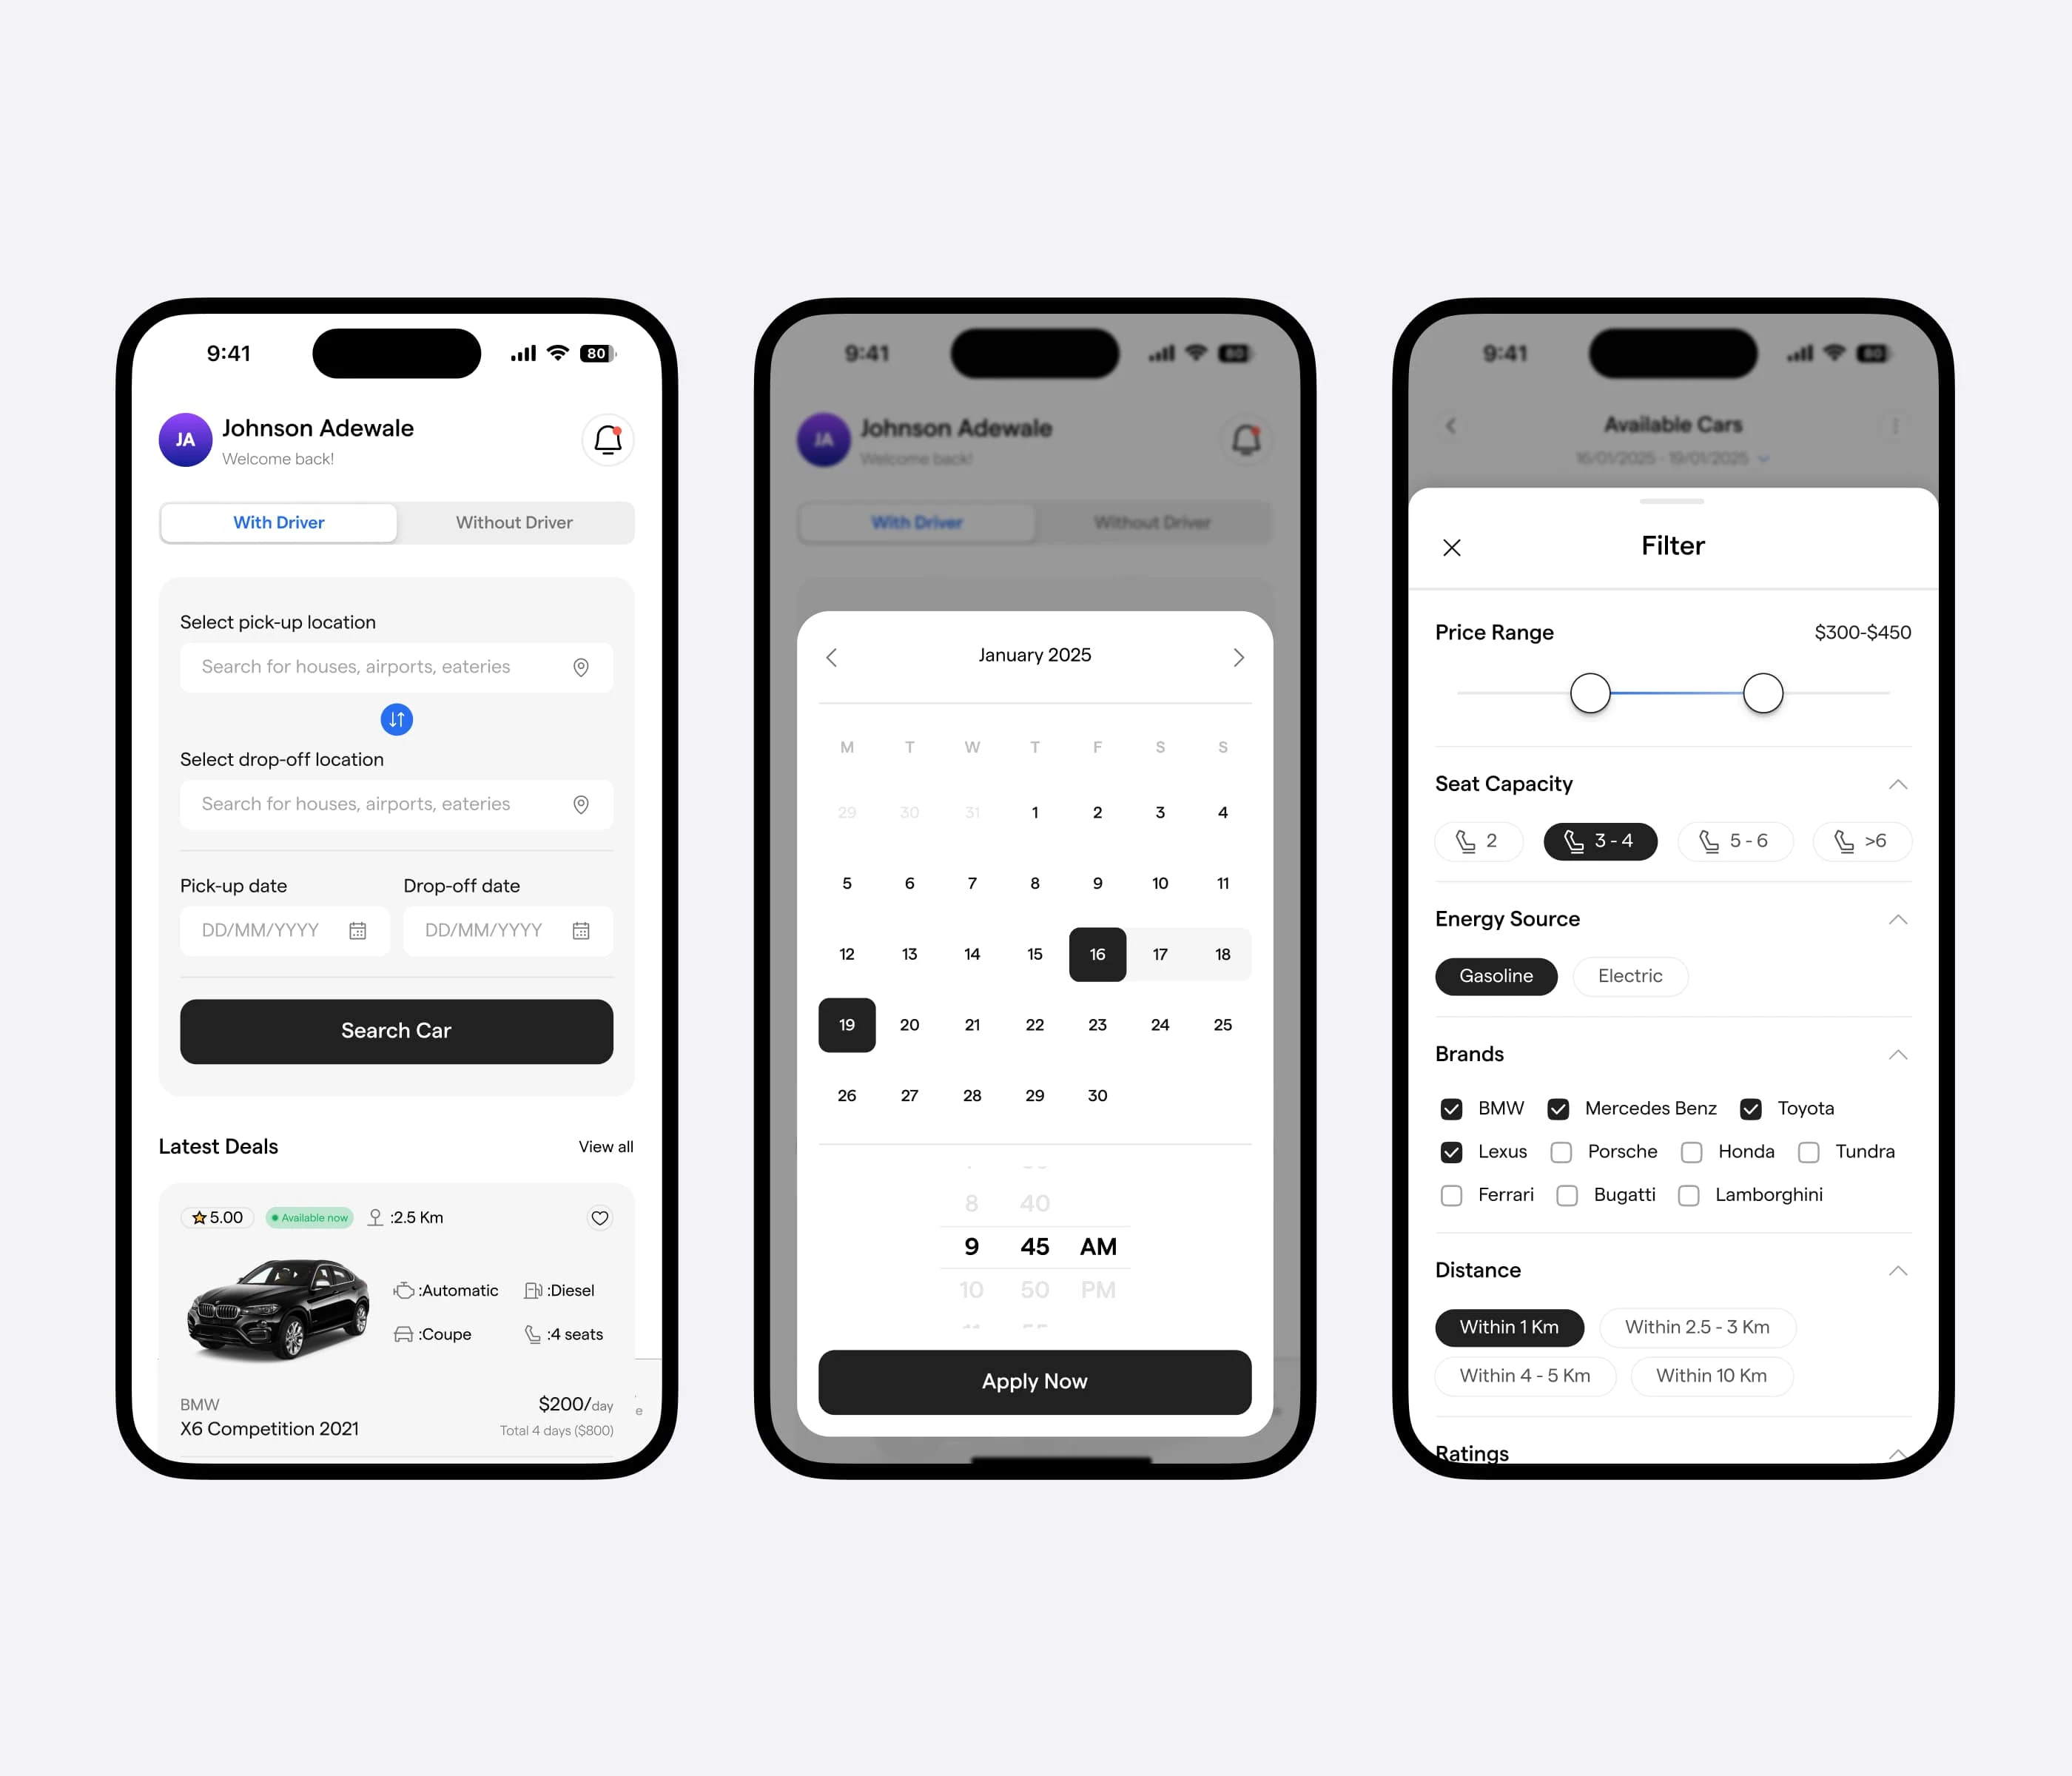
Task: Tap the location pin icon in drop-off field
Action: pos(582,805)
